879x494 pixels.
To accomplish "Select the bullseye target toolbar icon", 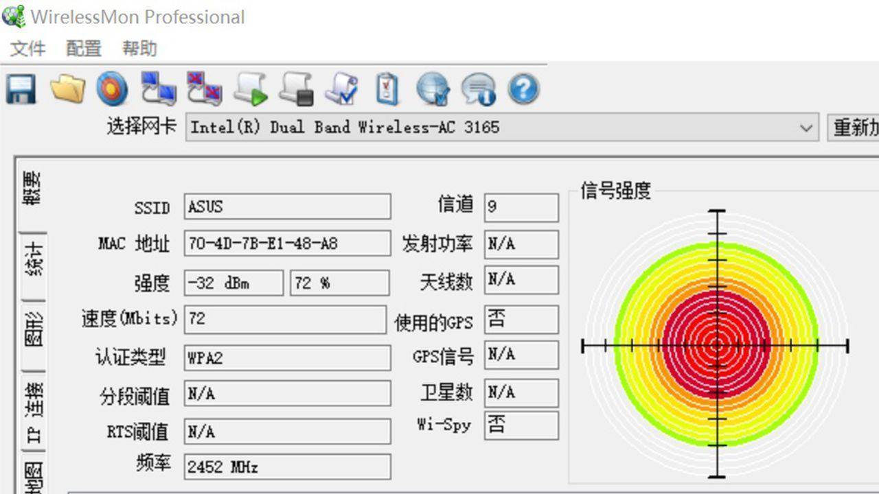I will [x=112, y=89].
